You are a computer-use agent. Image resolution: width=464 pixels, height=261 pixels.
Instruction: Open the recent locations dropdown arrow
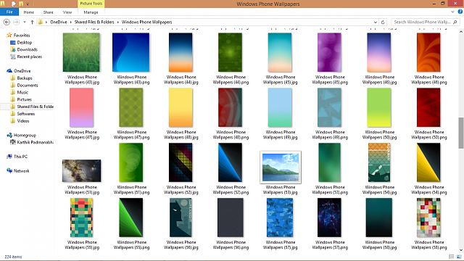coord(25,22)
